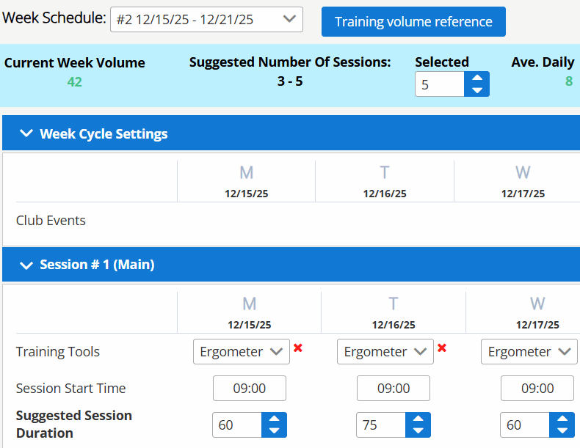Increase Wednesday's suggested session duration

(x=562, y=419)
